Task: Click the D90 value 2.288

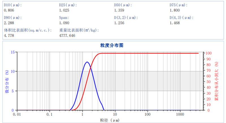Action: pos(9,23)
